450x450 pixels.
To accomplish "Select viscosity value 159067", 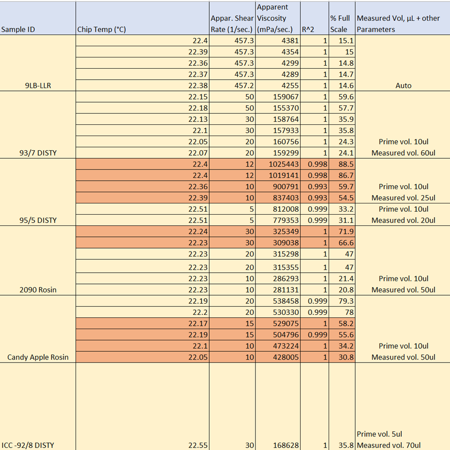I will pyautogui.click(x=278, y=97).
